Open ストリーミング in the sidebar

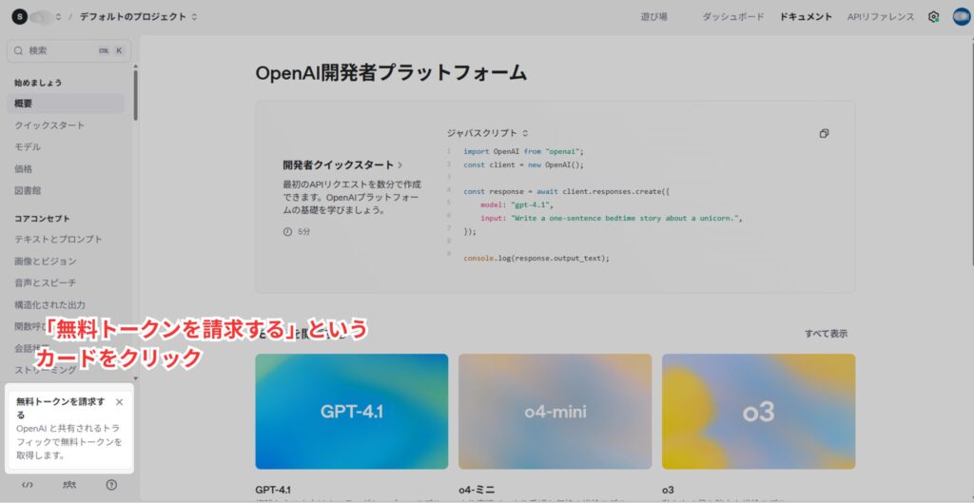(x=46, y=370)
